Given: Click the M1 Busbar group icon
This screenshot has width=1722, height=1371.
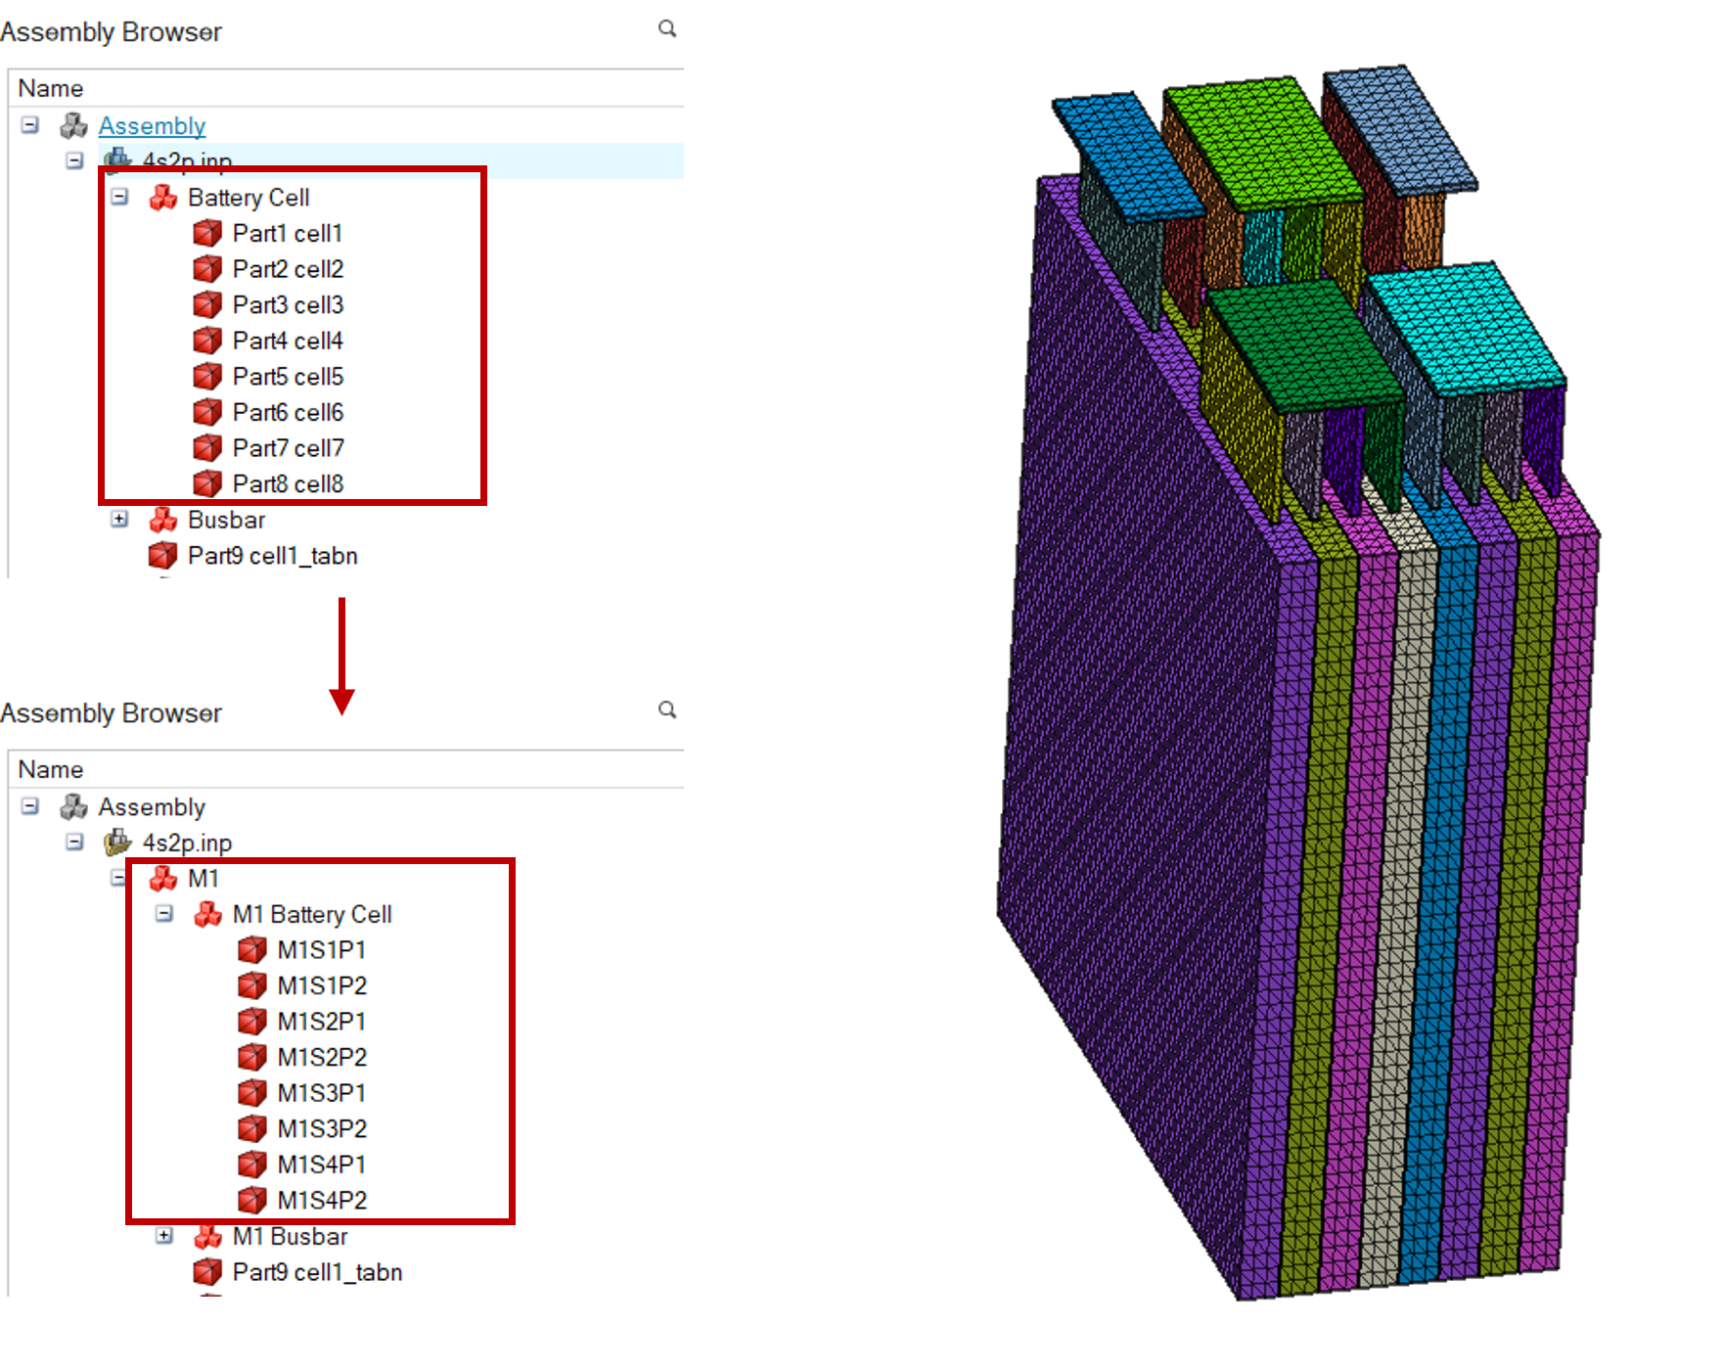Looking at the screenshot, I should click(207, 1237).
